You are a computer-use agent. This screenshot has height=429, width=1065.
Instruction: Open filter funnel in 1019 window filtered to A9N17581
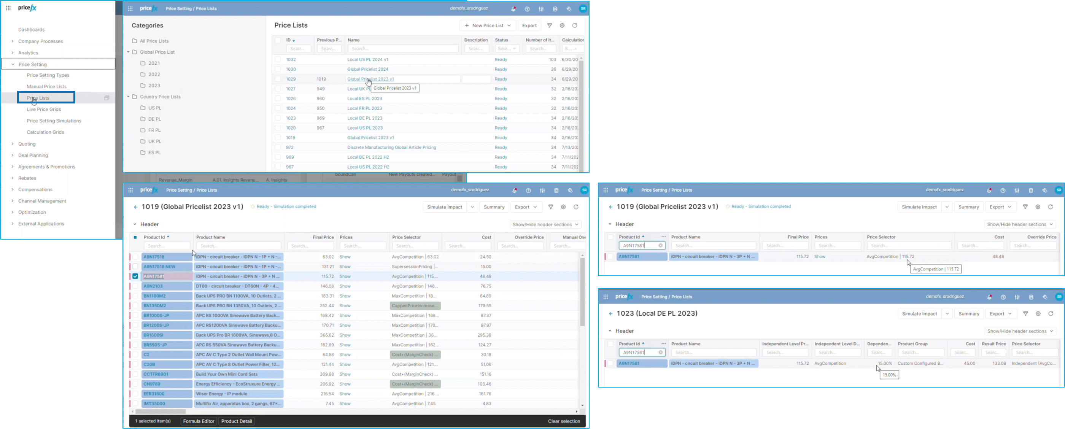[1025, 207]
